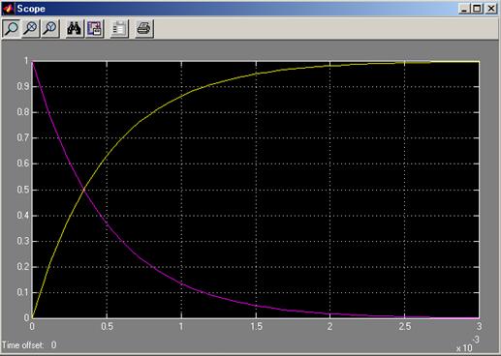501x356 pixels.
Task: Click the 0.1 label on the y-axis
Action: (23, 292)
